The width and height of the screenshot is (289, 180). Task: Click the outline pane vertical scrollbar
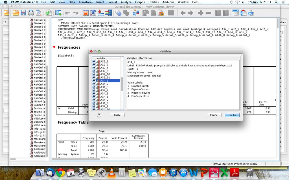[47, 111]
